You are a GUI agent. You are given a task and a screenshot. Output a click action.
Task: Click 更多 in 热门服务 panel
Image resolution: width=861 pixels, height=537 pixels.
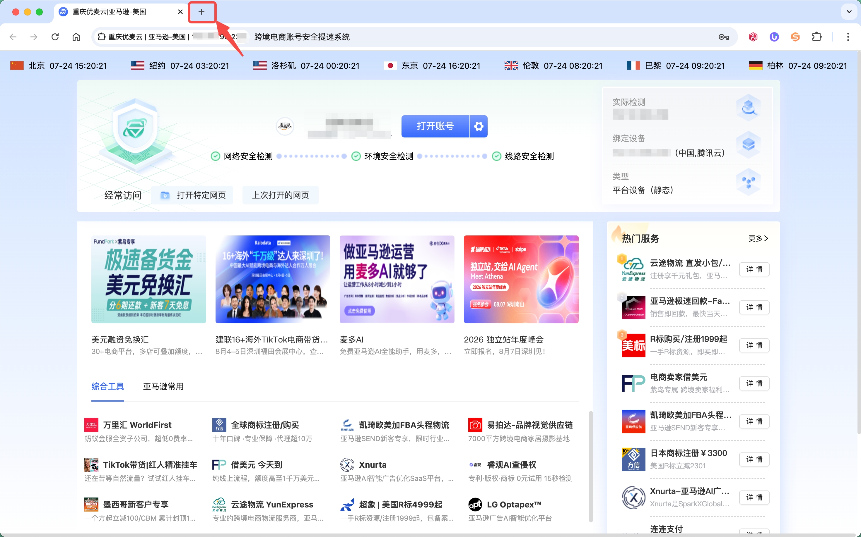[758, 238]
